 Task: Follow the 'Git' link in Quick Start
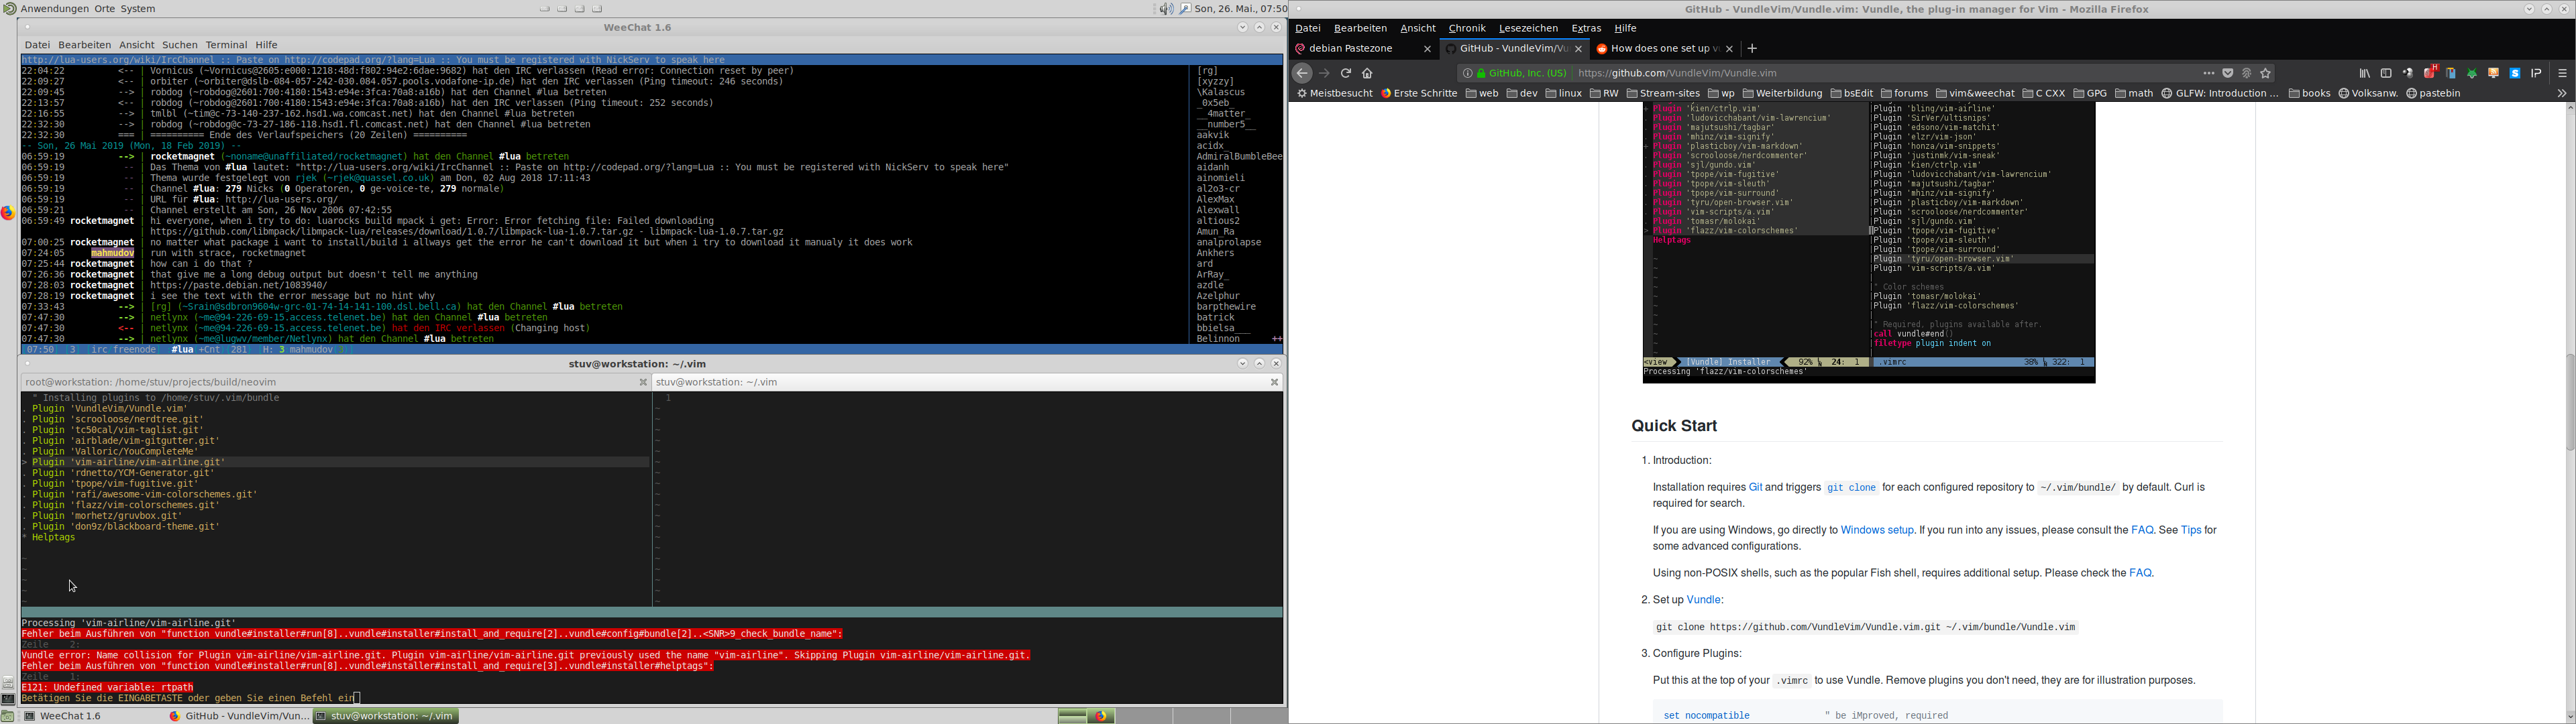1755,487
